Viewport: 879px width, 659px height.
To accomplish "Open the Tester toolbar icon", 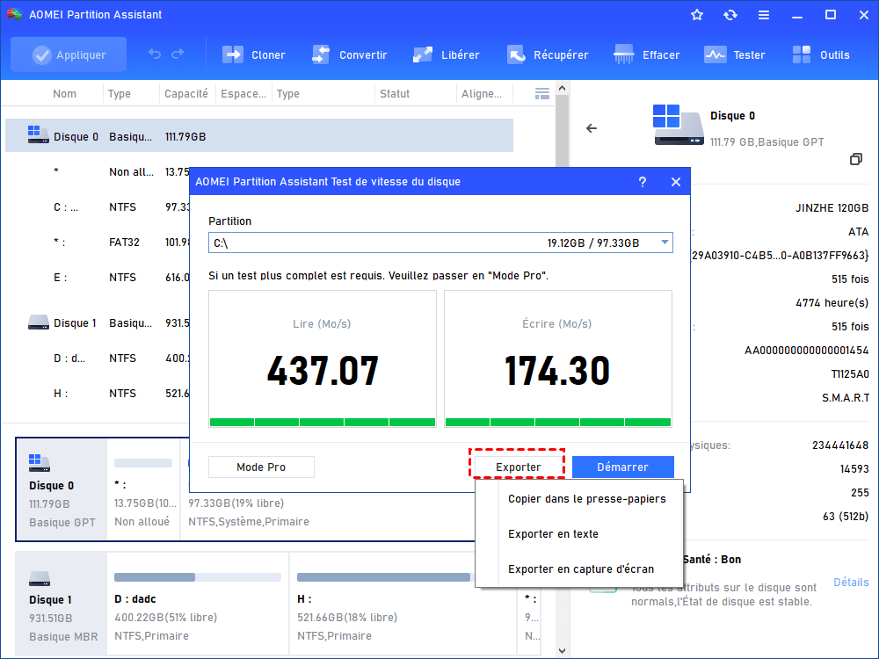I will pyautogui.click(x=716, y=54).
